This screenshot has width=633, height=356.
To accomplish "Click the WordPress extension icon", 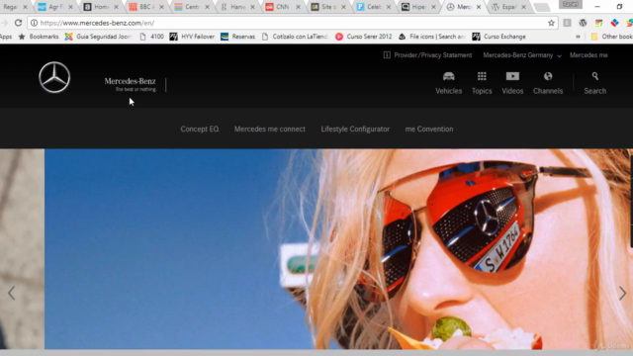I will 583,23.
